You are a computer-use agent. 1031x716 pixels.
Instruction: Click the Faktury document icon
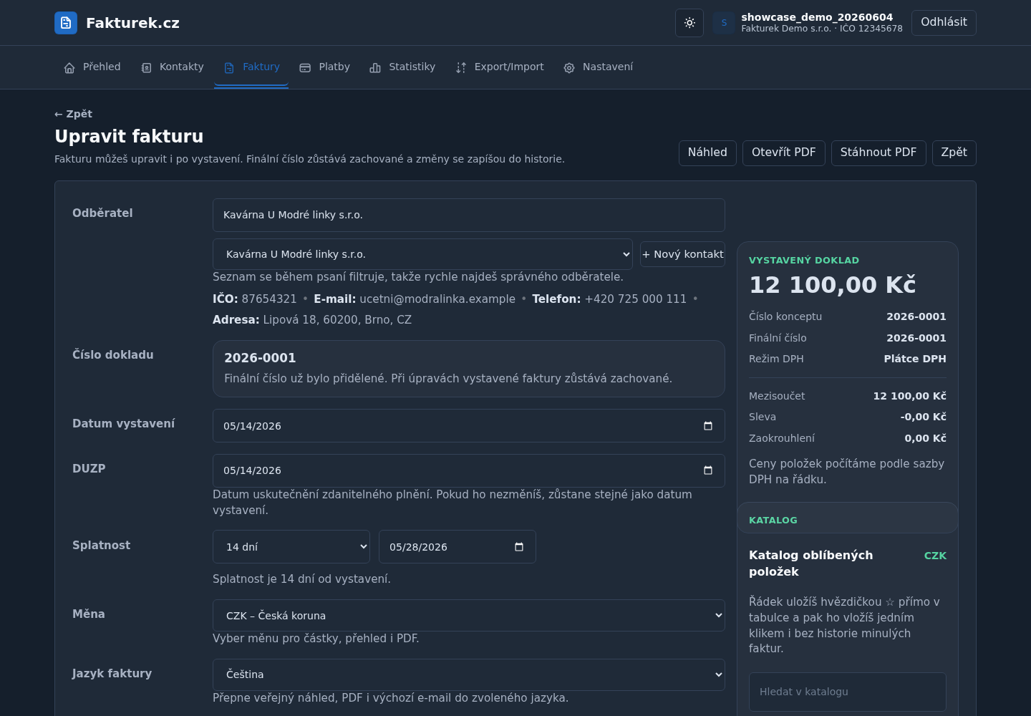(x=229, y=68)
